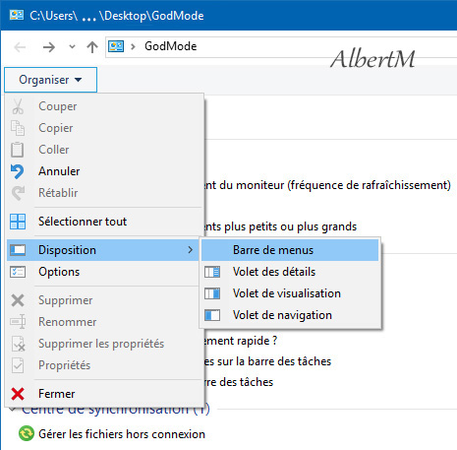Click the Volet de visualisation pane icon
The height and width of the screenshot is (450, 457).
coord(212,293)
